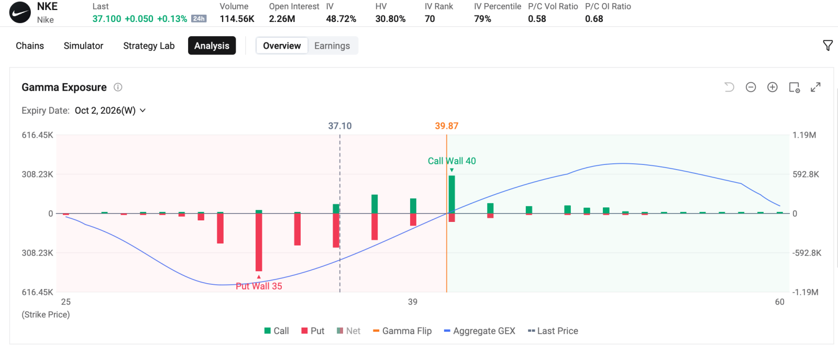Open the Expiry Date dropdown

point(111,110)
